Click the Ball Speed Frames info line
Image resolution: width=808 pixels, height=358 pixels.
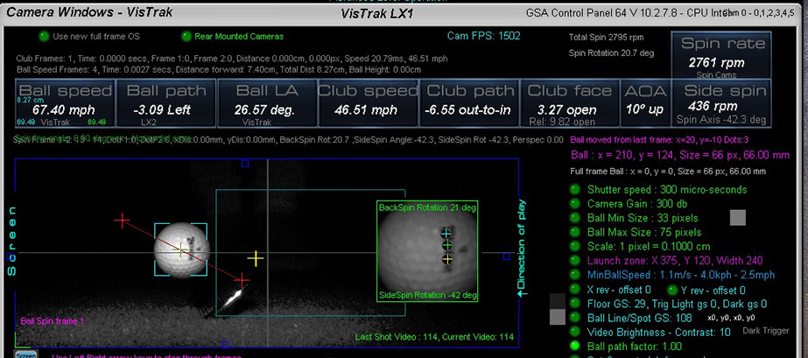[x=219, y=69]
